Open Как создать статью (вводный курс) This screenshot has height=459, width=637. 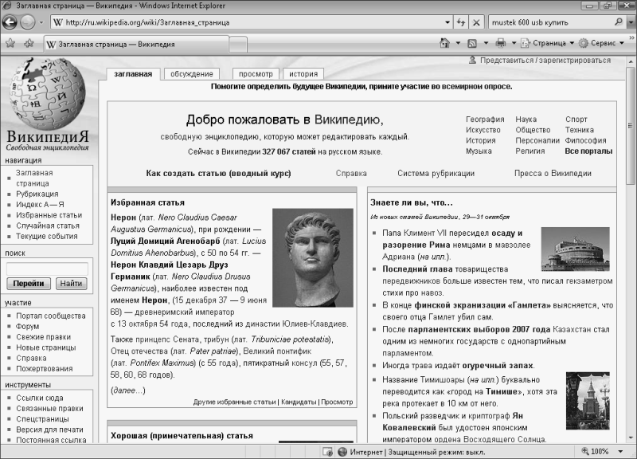click(218, 173)
